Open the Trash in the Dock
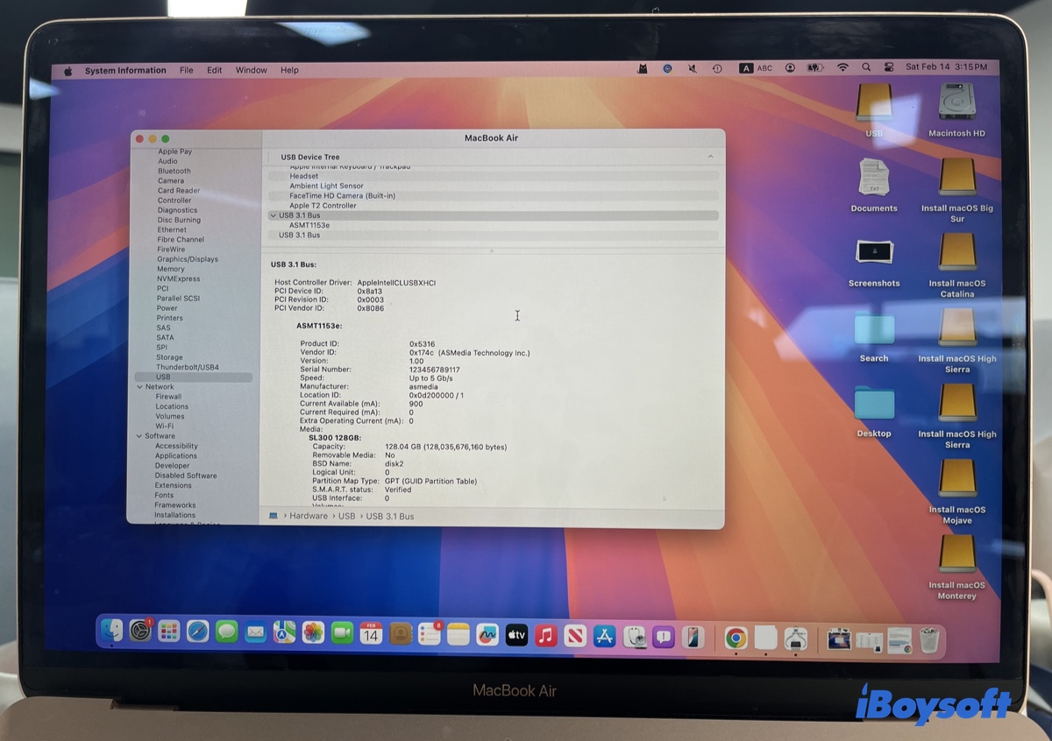The width and height of the screenshot is (1052, 741). tap(929, 640)
